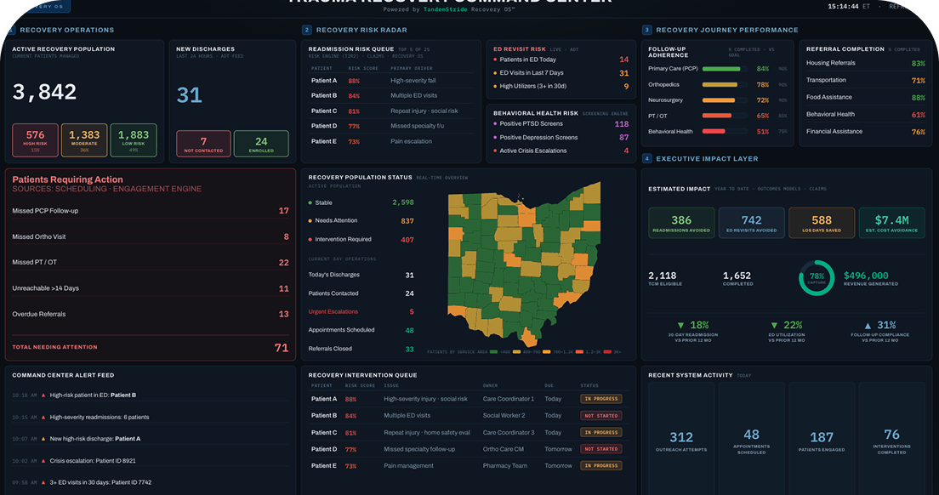Open the 78% capture donut chart
The image size is (939, 495).
coord(817,278)
